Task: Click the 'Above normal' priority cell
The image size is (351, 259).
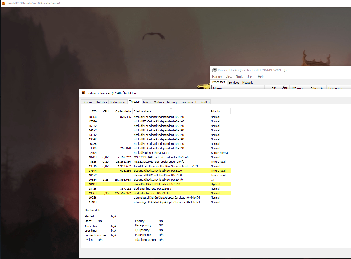Action: (219, 153)
